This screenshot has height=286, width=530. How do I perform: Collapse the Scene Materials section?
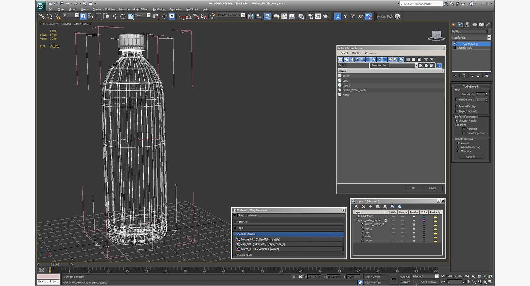[245, 234]
